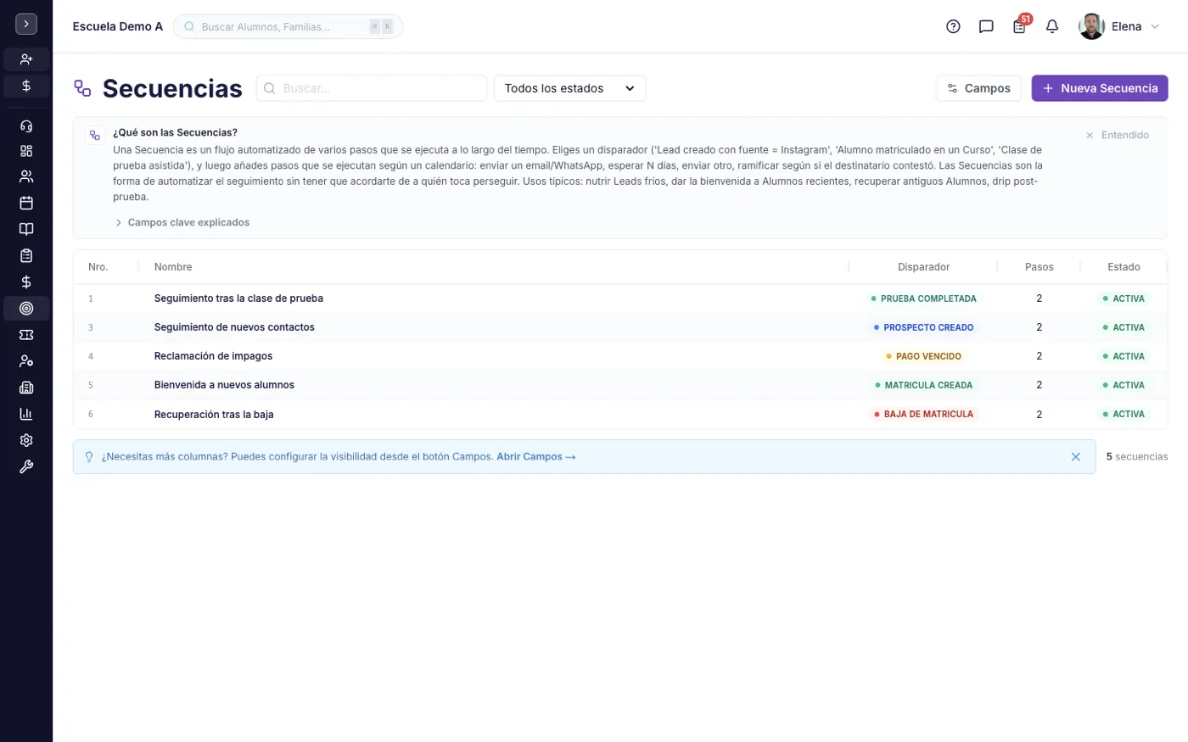Focus the Secuencias Buscar search field
This screenshot has height=742, width=1188.
point(372,88)
